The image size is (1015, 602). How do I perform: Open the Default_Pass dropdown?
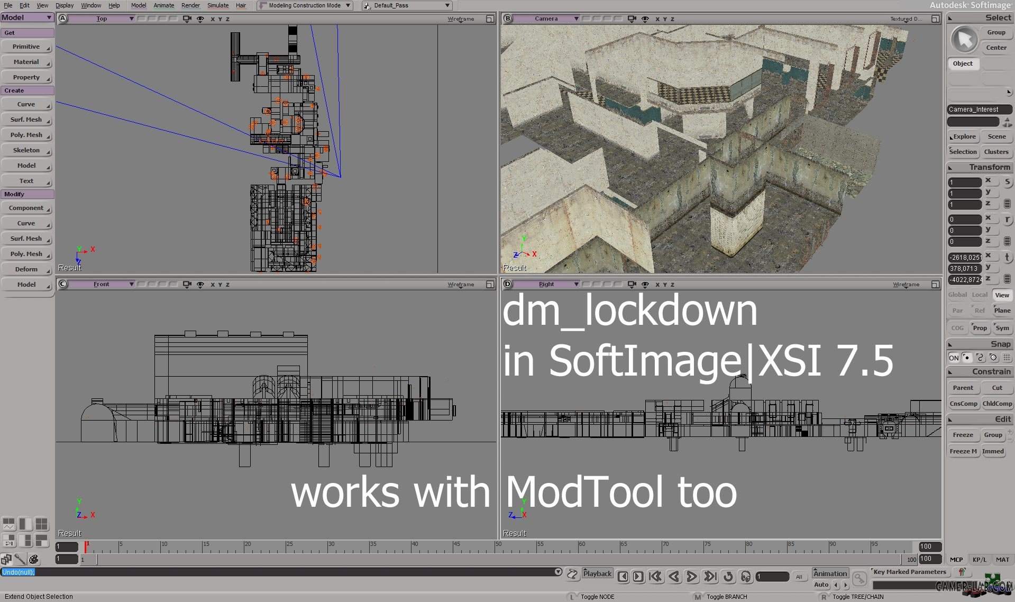(x=407, y=5)
